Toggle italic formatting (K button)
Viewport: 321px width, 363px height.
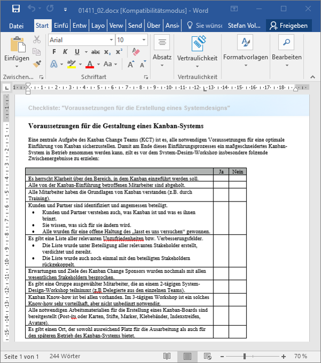point(65,52)
